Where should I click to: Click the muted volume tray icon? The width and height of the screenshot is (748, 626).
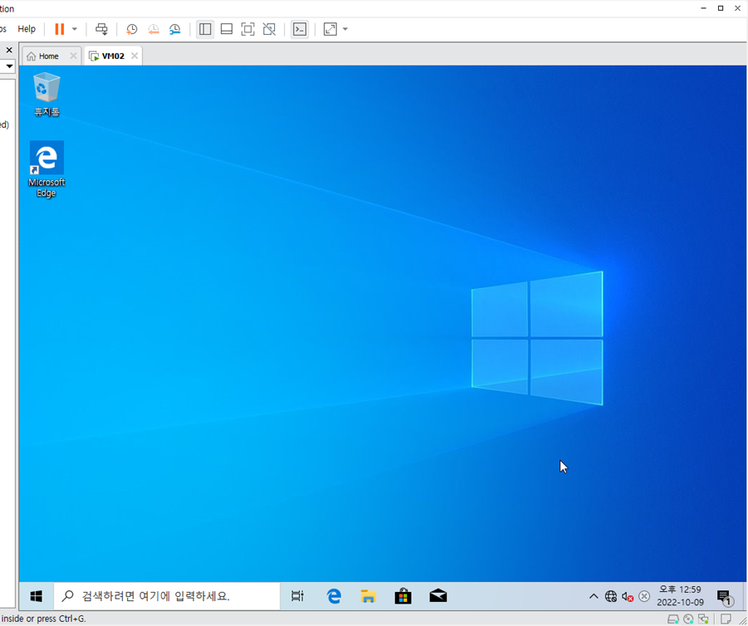[x=627, y=596]
